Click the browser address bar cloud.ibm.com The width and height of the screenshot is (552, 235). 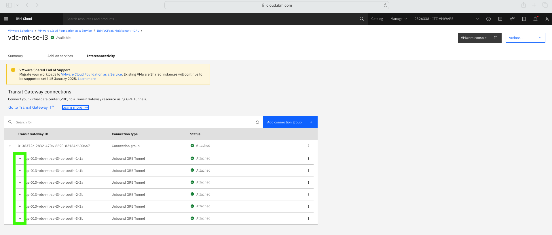pyautogui.click(x=276, y=5)
